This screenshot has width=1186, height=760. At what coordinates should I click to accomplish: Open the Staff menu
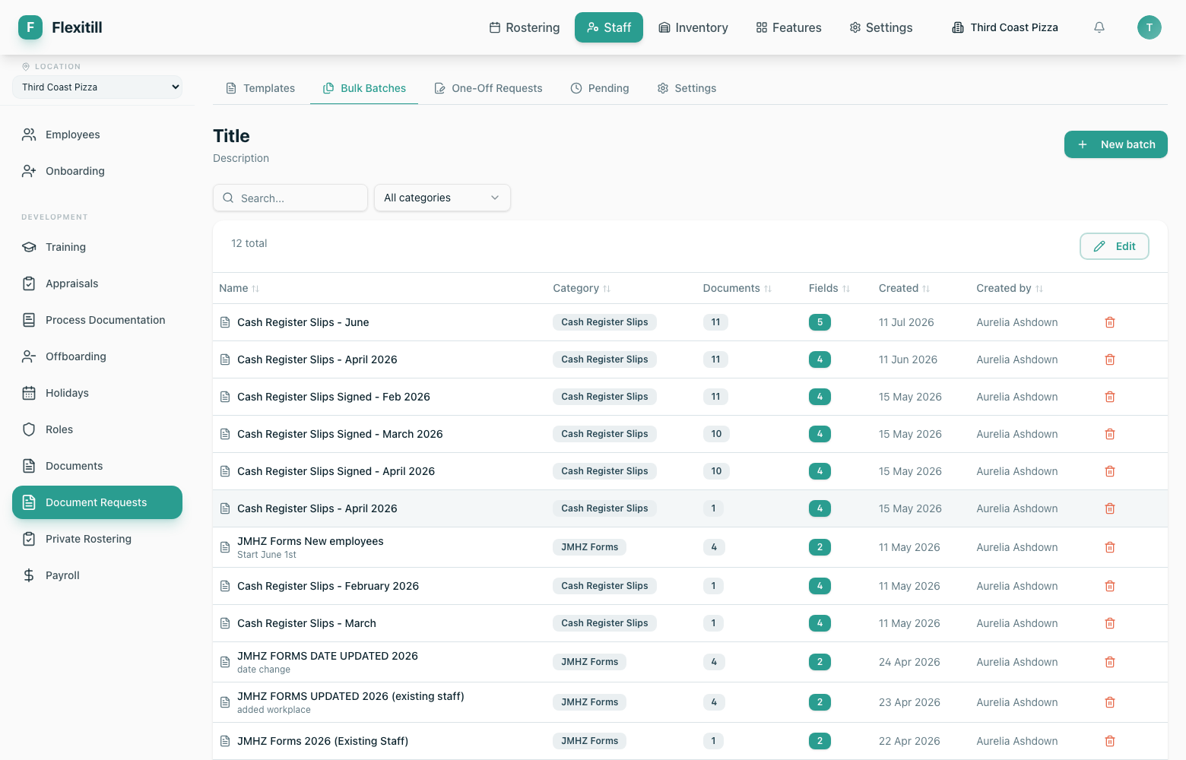pos(609,27)
